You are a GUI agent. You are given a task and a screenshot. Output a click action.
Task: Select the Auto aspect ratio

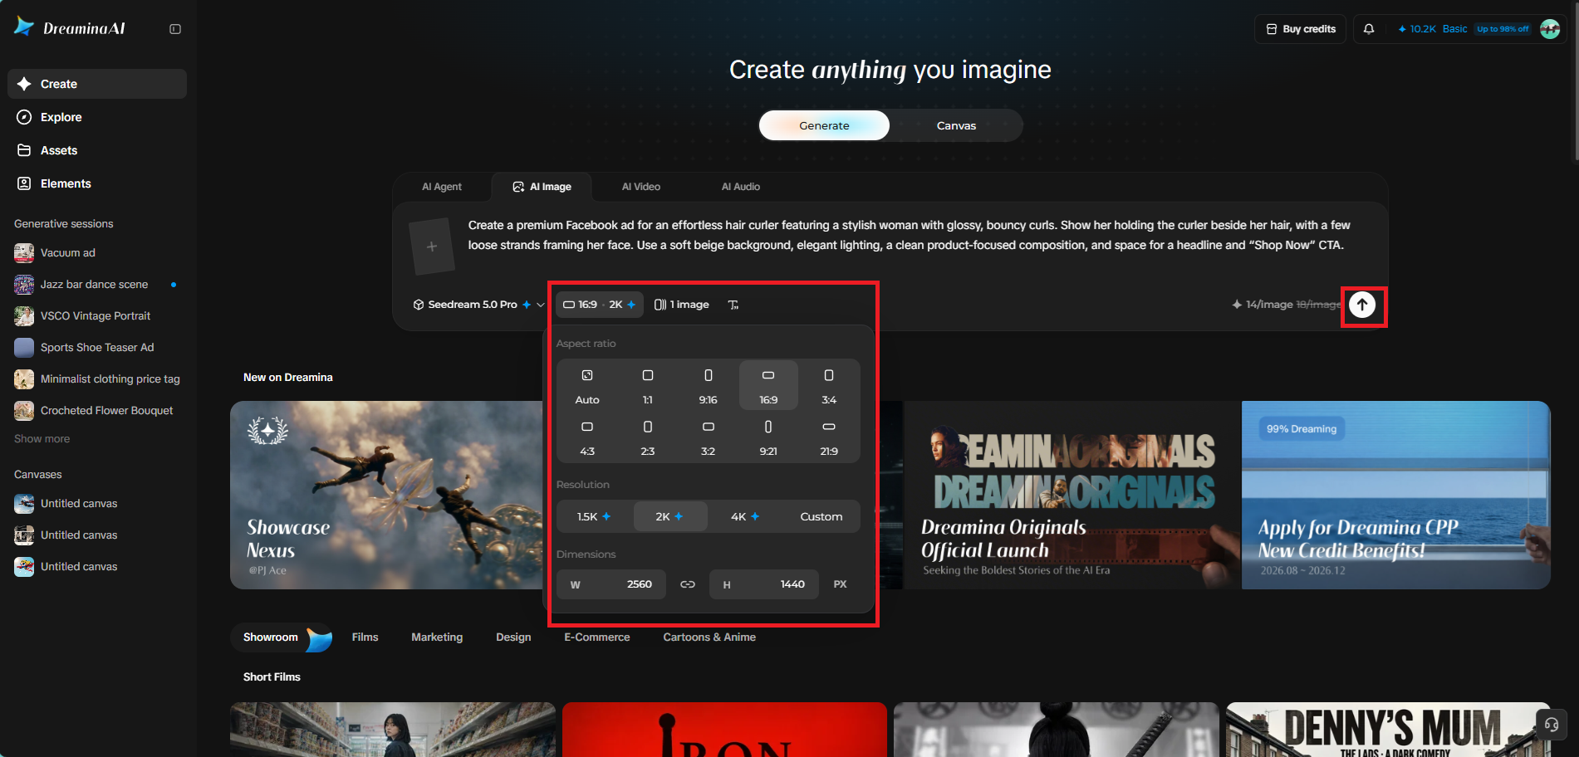[x=587, y=386]
